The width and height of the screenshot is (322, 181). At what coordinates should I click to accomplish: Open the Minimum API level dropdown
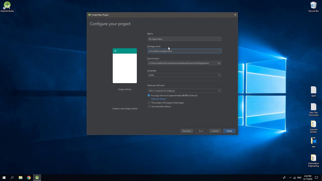pyautogui.click(x=184, y=91)
